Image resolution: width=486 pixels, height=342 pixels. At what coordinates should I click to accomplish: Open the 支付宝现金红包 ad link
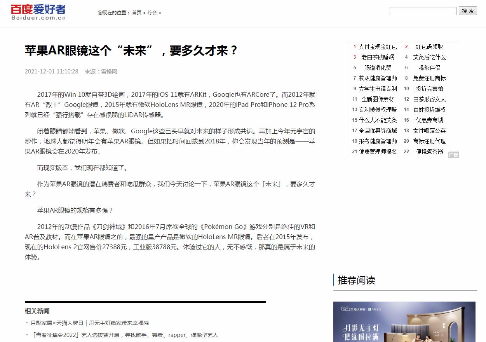point(378,47)
